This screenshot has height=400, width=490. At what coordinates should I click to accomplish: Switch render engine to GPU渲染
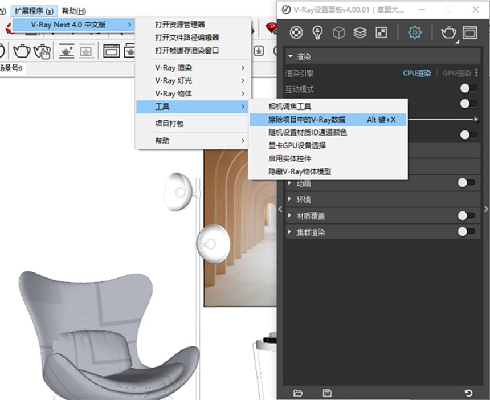(456, 73)
